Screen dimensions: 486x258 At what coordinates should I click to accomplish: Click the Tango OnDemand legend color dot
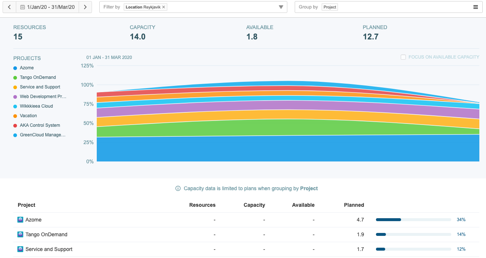tap(15, 78)
